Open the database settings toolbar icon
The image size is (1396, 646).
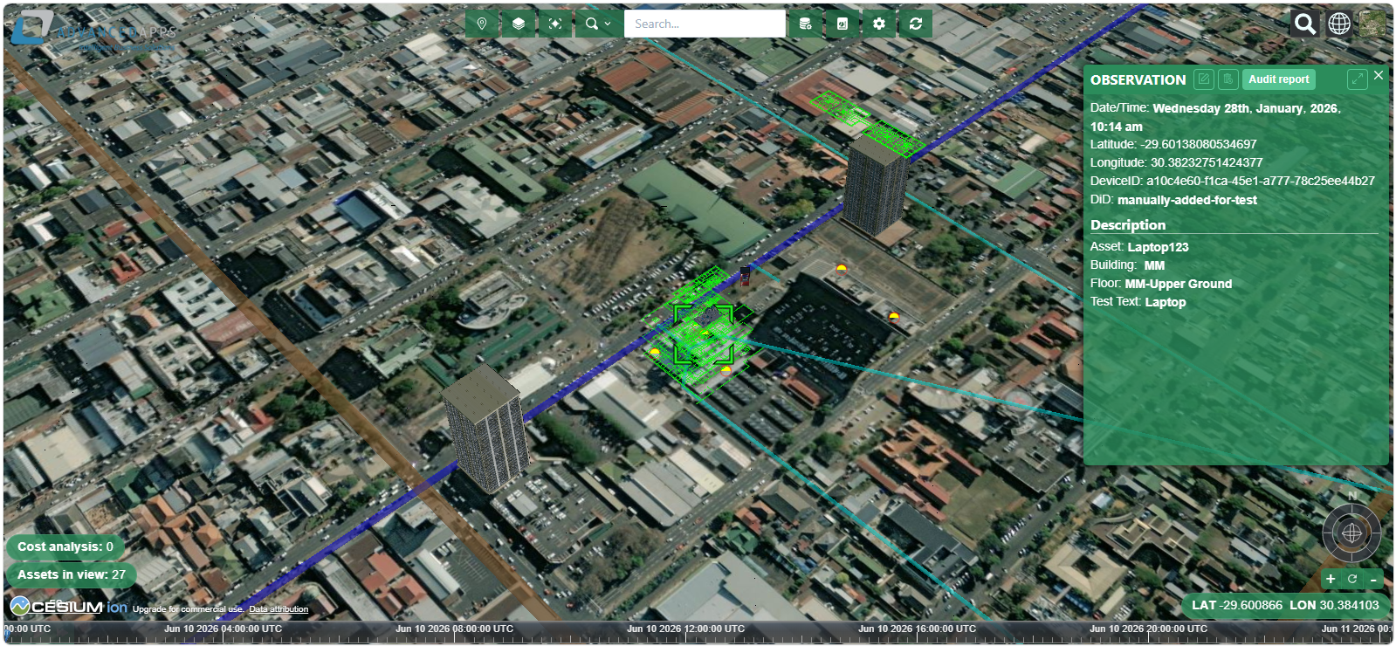pyautogui.click(x=806, y=24)
